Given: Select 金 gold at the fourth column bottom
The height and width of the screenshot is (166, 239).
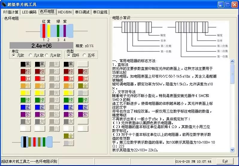Looking at the screenshot, I should click(x=69, y=136).
